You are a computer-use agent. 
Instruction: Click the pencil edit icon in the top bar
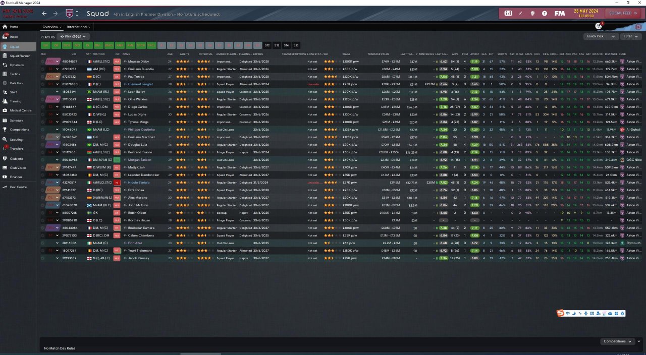point(520,13)
